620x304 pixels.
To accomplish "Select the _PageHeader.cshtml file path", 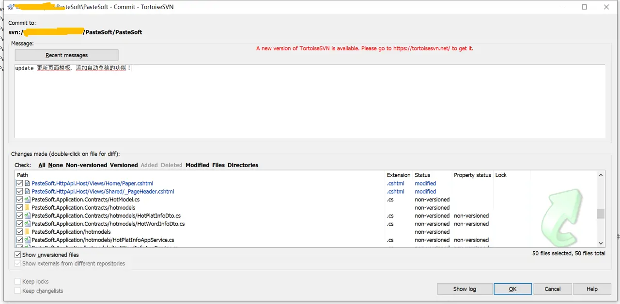I will click(103, 192).
